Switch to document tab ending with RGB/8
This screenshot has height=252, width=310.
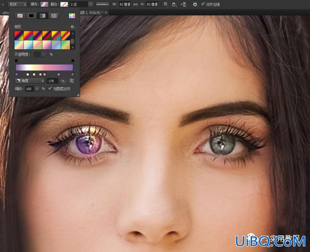click(91, 12)
